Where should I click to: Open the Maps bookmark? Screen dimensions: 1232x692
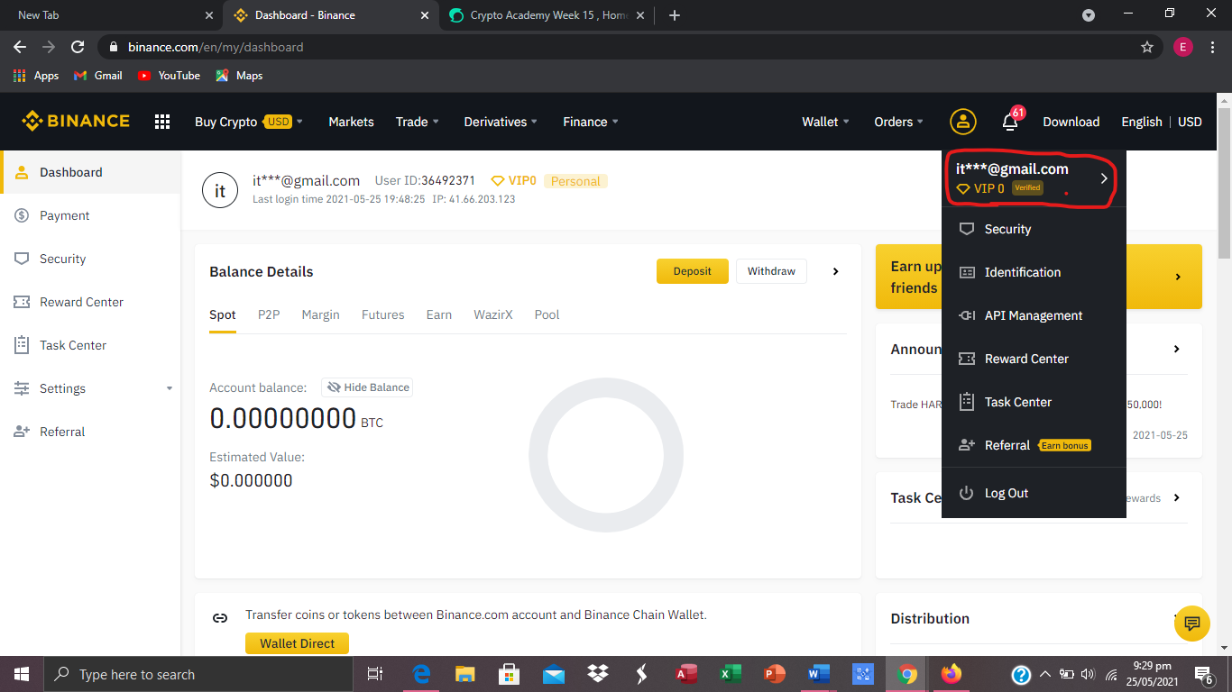tap(239, 76)
